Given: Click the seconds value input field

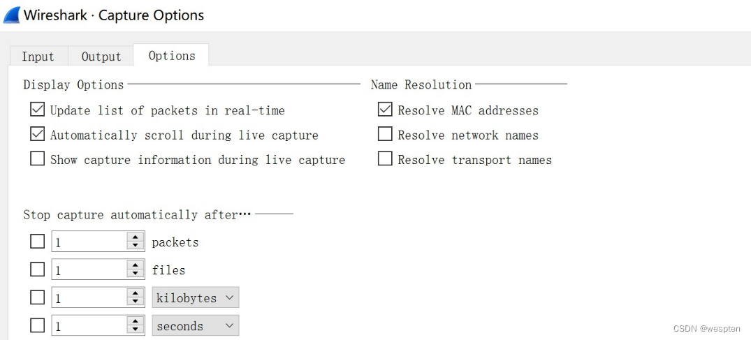Looking at the screenshot, I should pyautogui.click(x=89, y=327).
